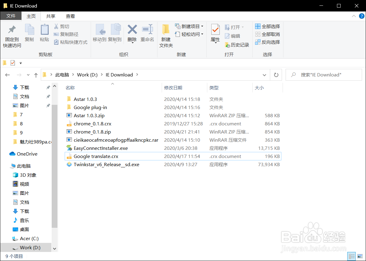The image size is (366, 261).
Task: Click the back navigation arrow
Action: click(x=8, y=75)
